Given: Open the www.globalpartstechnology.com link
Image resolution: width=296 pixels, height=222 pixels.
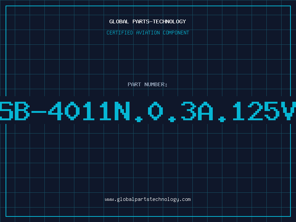Looking at the screenshot, I should pos(148,199).
